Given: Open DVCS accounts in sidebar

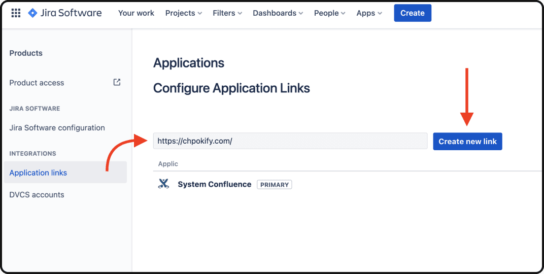Looking at the screenshot, I should (x=37, y=194).
